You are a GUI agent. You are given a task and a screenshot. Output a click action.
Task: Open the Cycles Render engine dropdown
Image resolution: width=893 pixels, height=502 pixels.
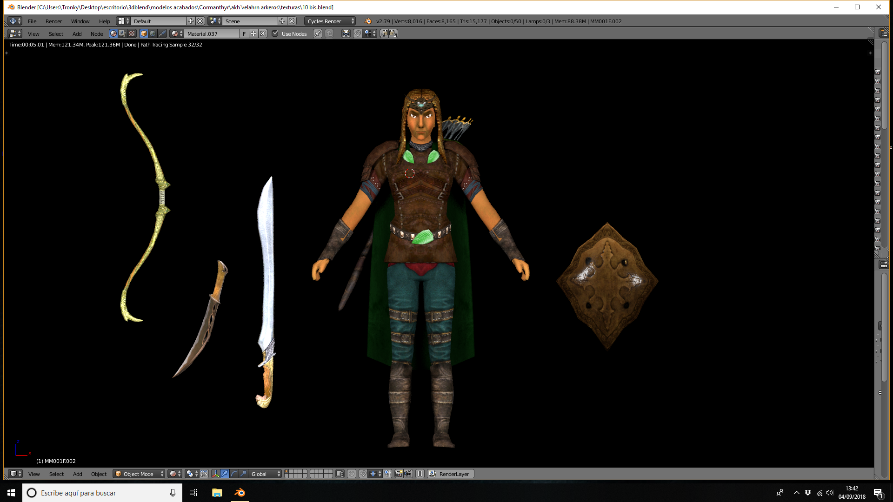pyautogui.click(x=331, y=21)
